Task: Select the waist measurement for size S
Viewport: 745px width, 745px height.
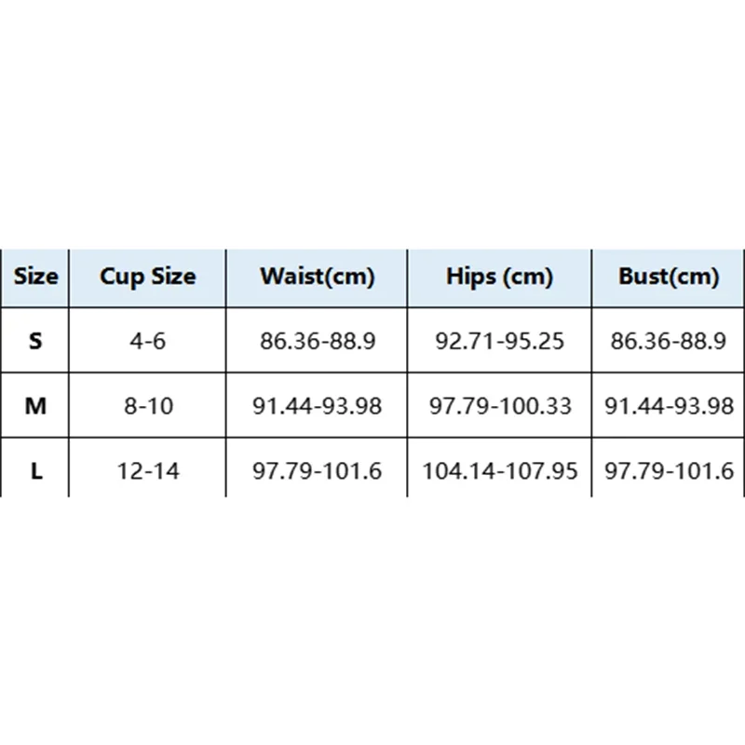Action: (318, 341)
